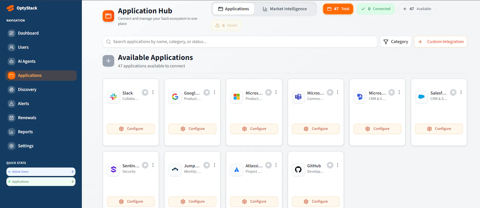Configure the Google application
Image resolution: width=480 pixels, height=208 pixels.
[192, 129]
